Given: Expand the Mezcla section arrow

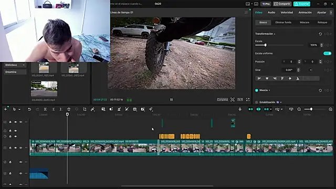Looking at the screenshot, I should (x=269, y=90).
